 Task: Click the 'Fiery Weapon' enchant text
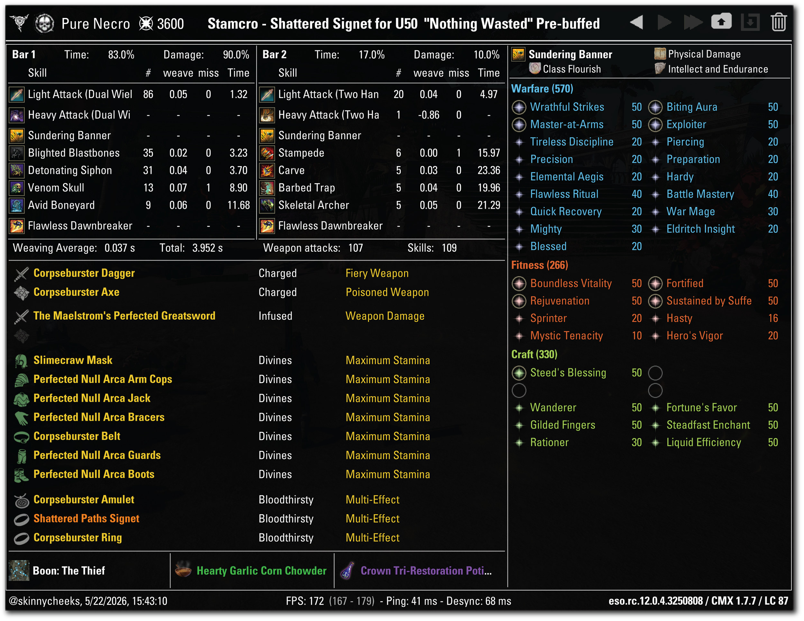[377, 273]
